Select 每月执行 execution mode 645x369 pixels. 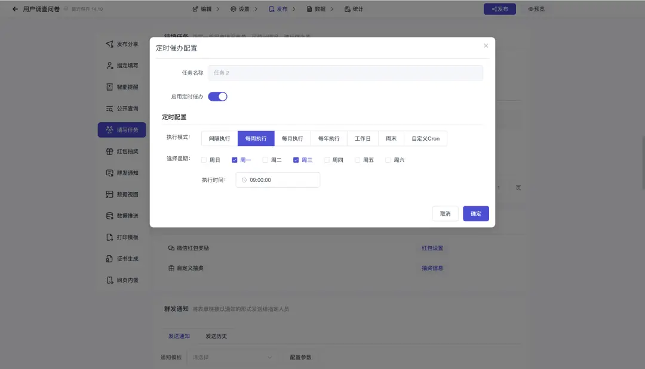[293, 138]
